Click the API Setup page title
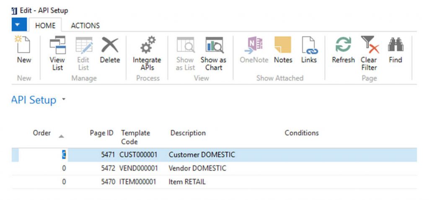This screenshot has width=429, height=200. (x=34, y=100)
